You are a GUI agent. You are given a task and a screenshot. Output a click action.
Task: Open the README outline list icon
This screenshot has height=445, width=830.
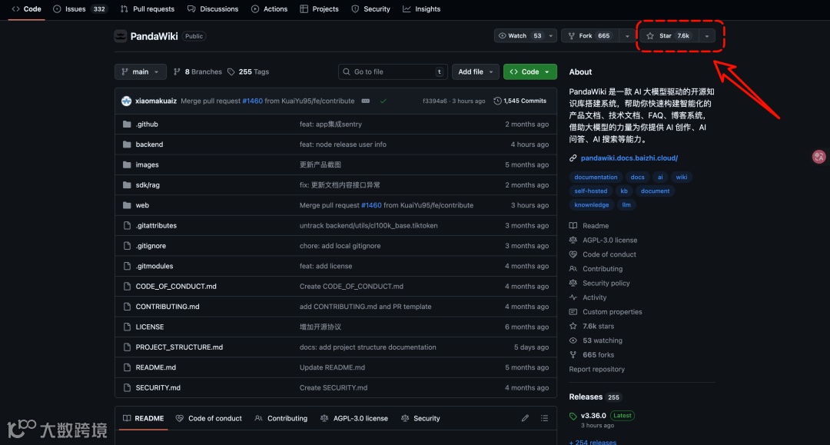point(544,418)
